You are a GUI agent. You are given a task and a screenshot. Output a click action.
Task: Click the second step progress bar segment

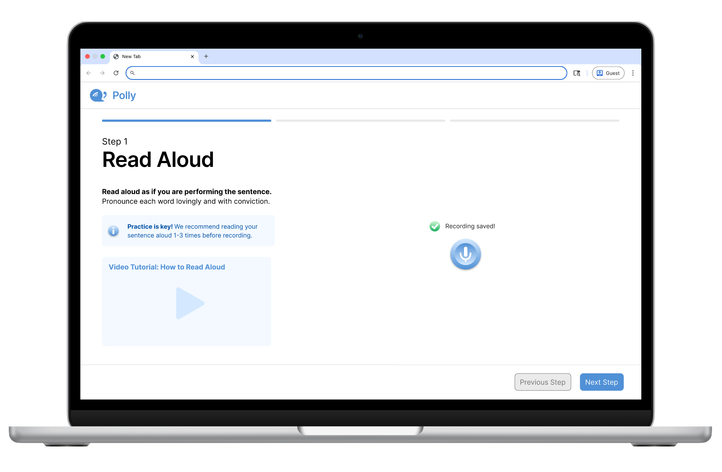tap(360, 121)
